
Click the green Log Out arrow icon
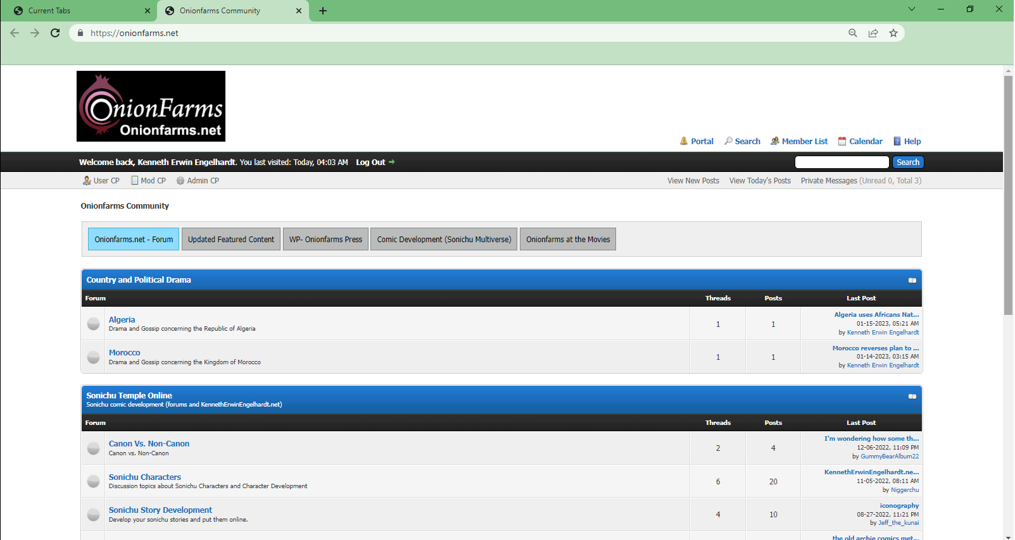tap(392, 162)
